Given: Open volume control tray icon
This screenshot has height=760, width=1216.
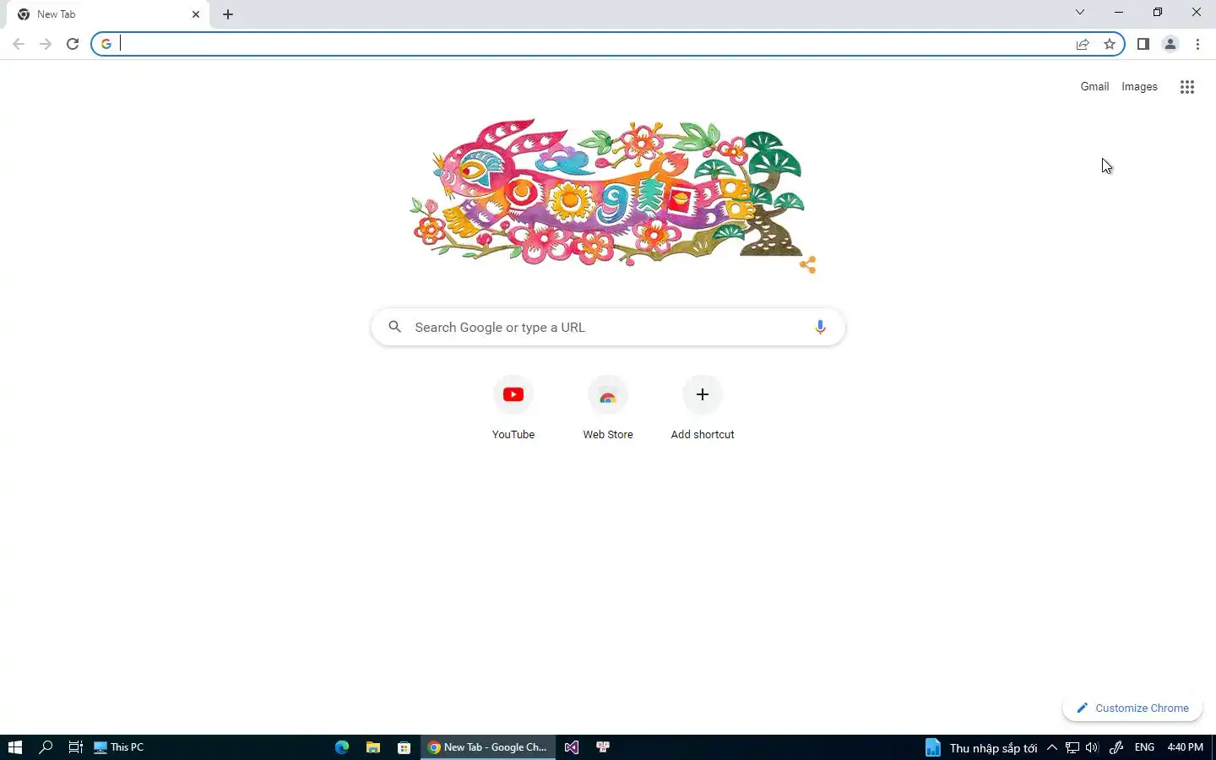Looking at the screenshot, I should 1092,747.
